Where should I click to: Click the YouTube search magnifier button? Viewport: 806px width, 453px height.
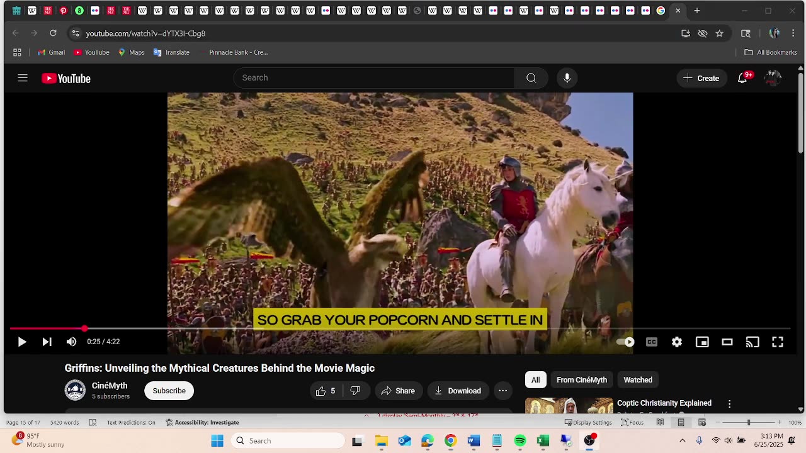[531, 78]
